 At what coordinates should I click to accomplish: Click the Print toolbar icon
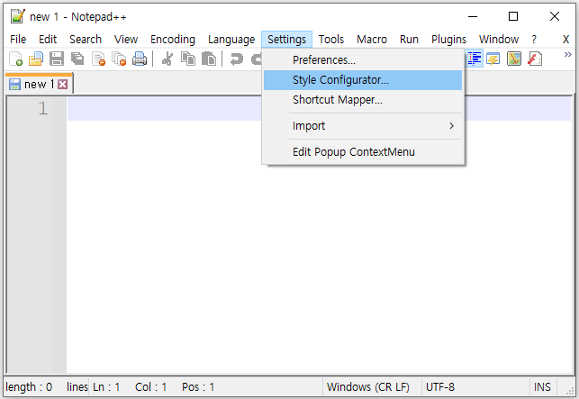pos(140,59)
